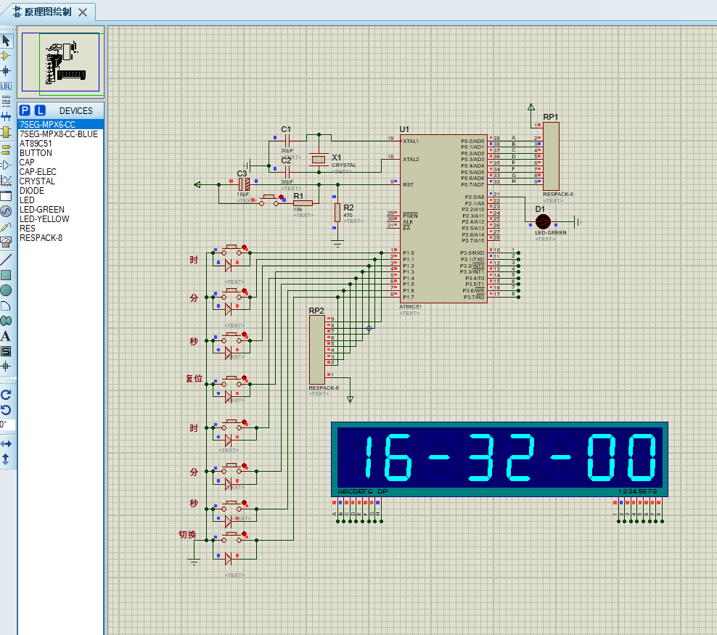Select LED-GREEN in the device list
Screen dimensions: 717x635
point(60,210)
